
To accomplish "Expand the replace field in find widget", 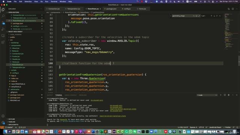I will click(x=171, y=16).
